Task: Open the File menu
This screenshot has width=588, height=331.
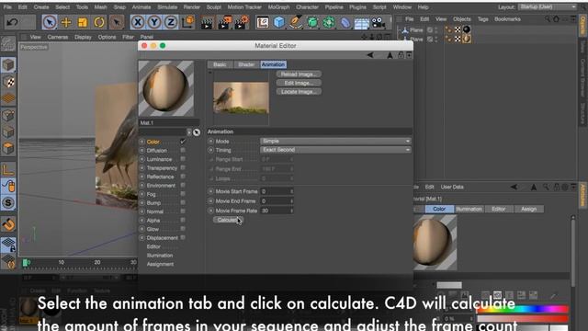Action: pyautogui.click(x=7, y=7)
